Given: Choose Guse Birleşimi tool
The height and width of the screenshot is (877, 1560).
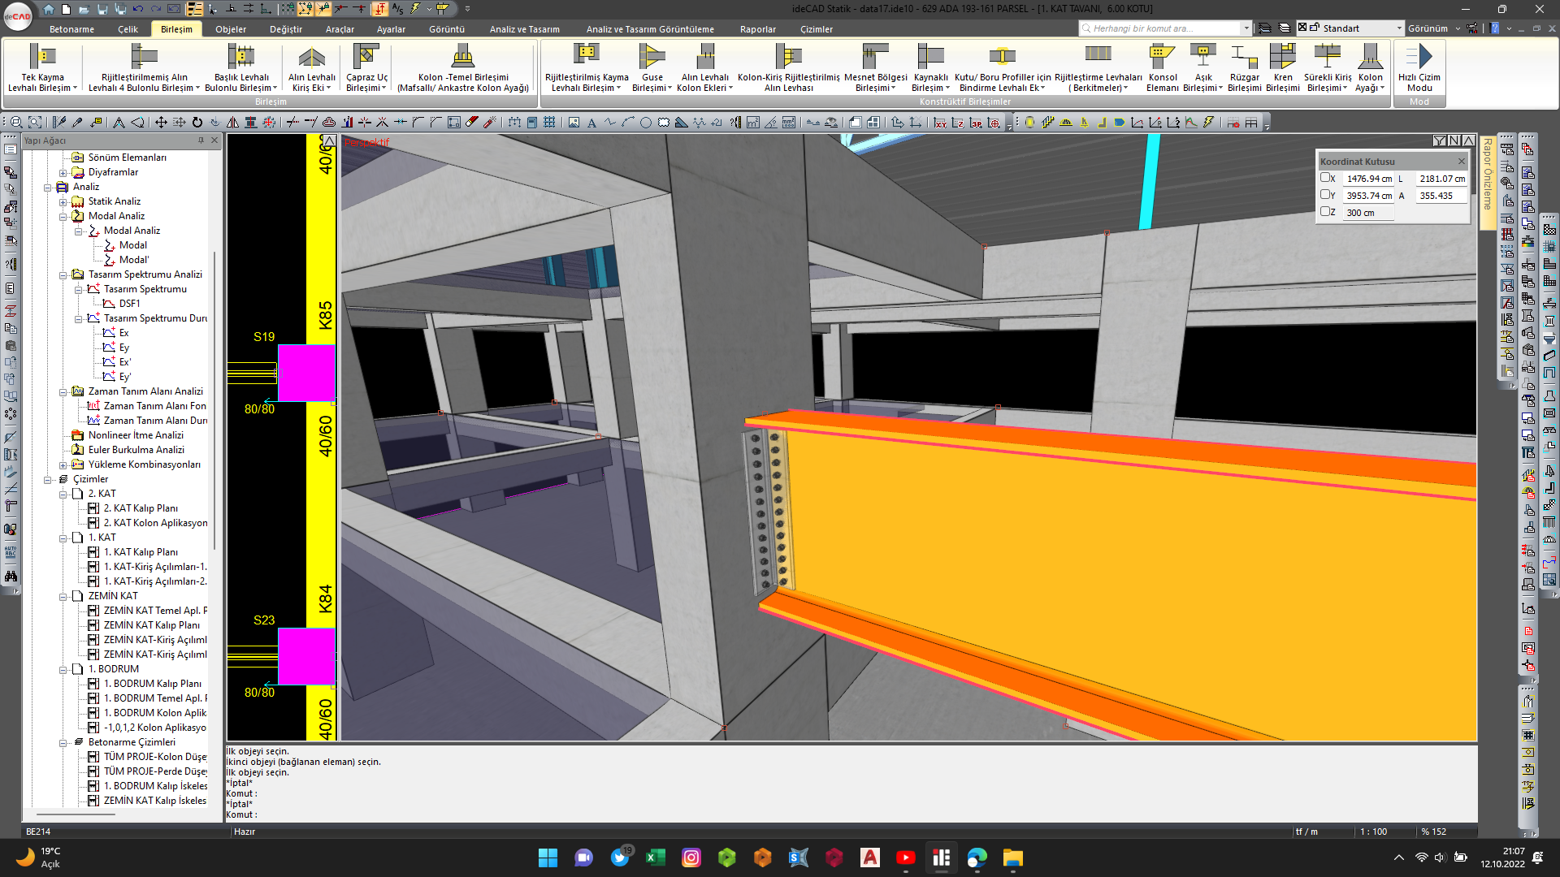Looking at the screenshot, I should 652,68.
